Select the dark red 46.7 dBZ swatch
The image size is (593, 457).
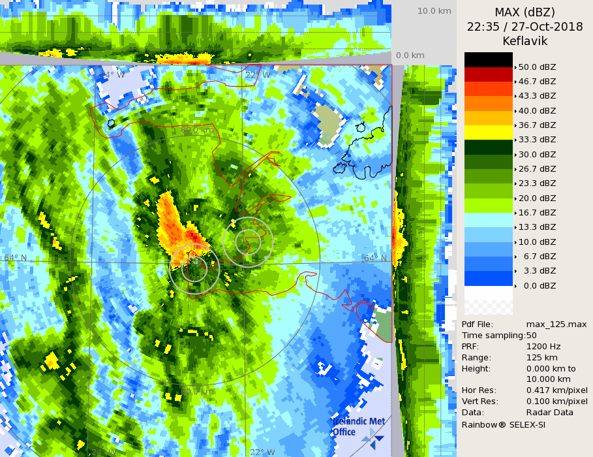488,74
